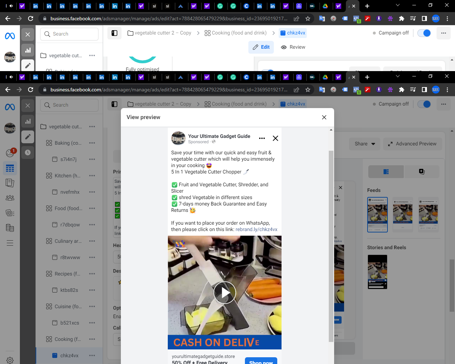The image size is (455, 364).
Task: Open the stacked-images-with-lines icon in left rail
Action: point(10,213)
